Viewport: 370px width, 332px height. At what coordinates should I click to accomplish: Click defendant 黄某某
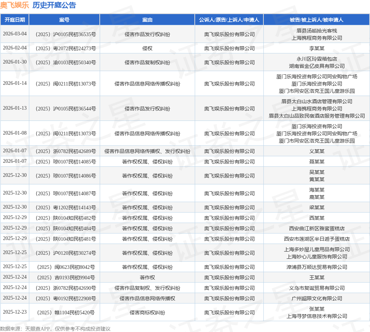click(x=317, y=180)
